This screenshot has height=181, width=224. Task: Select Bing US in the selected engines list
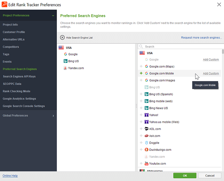(x=73, y=61)
